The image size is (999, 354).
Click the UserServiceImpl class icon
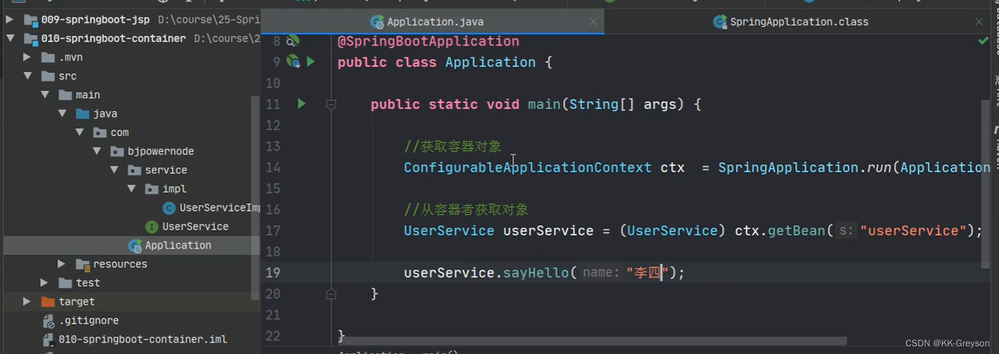[x=169, y=207]
